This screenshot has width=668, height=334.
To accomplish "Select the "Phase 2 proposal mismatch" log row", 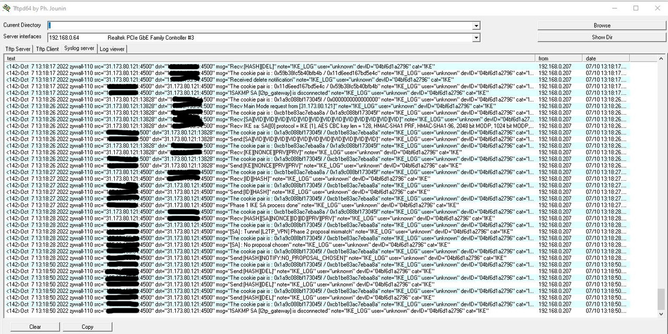I will [317, 231].
